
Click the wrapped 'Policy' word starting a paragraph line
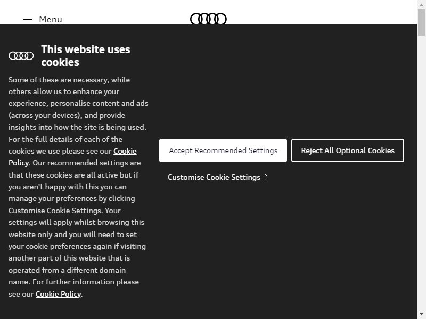click(x=19, y=163)
